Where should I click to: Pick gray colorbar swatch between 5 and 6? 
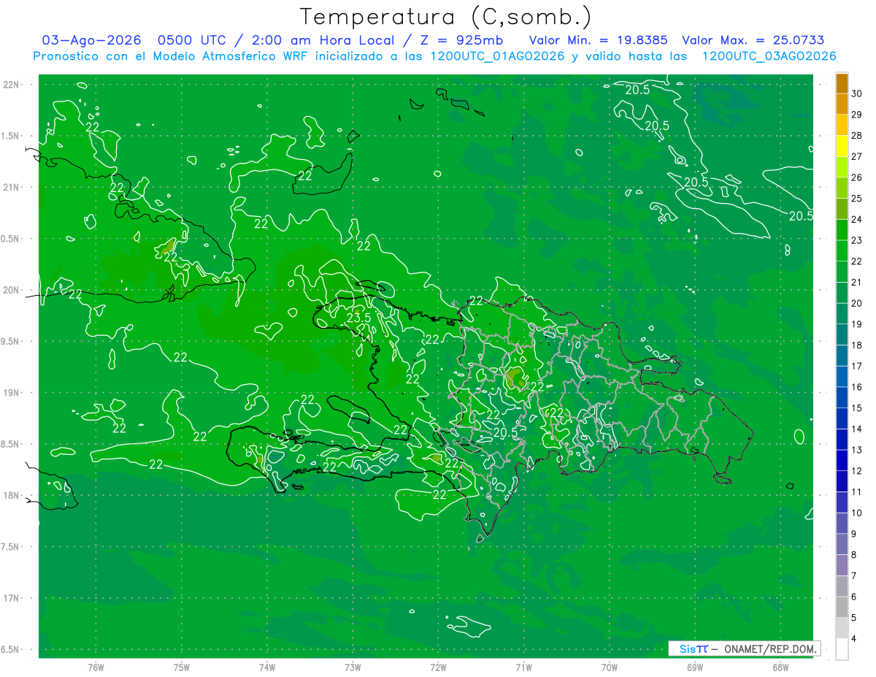[842, 607]
